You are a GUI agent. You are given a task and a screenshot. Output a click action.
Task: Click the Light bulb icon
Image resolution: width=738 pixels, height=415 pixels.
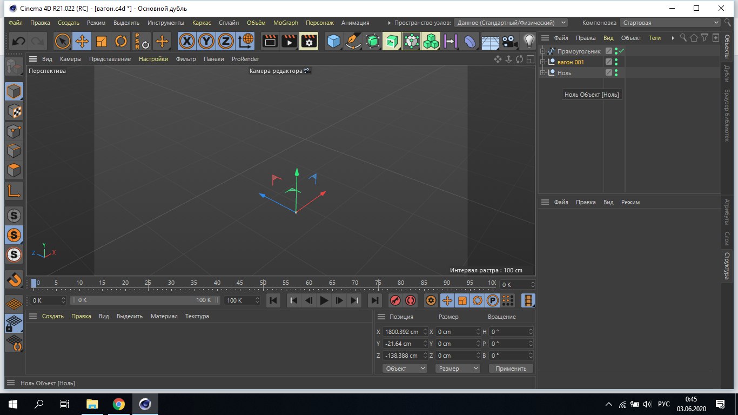tap(529, 41)
